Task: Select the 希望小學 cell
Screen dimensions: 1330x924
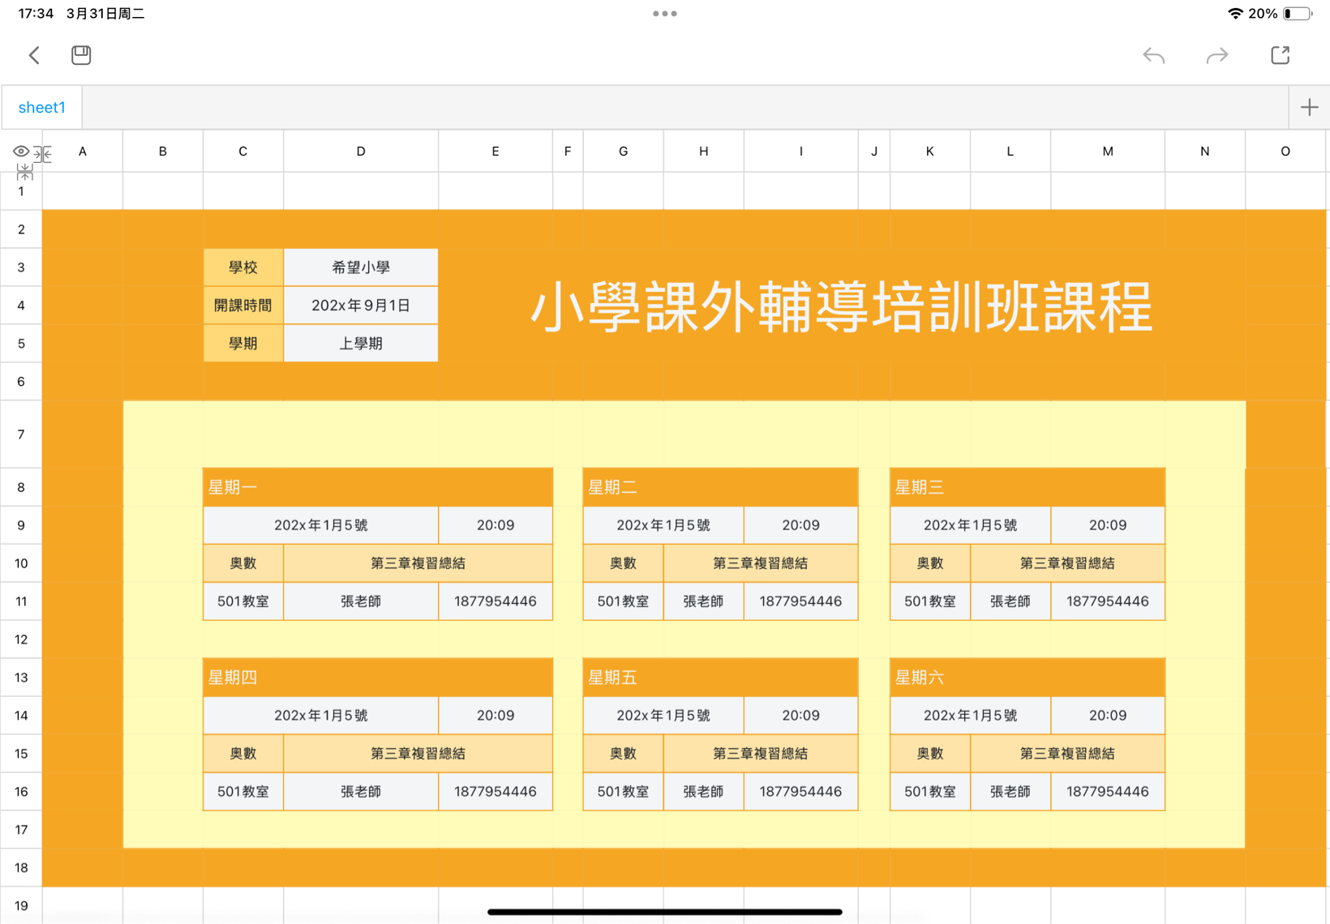Action: (x=361, y=267)
